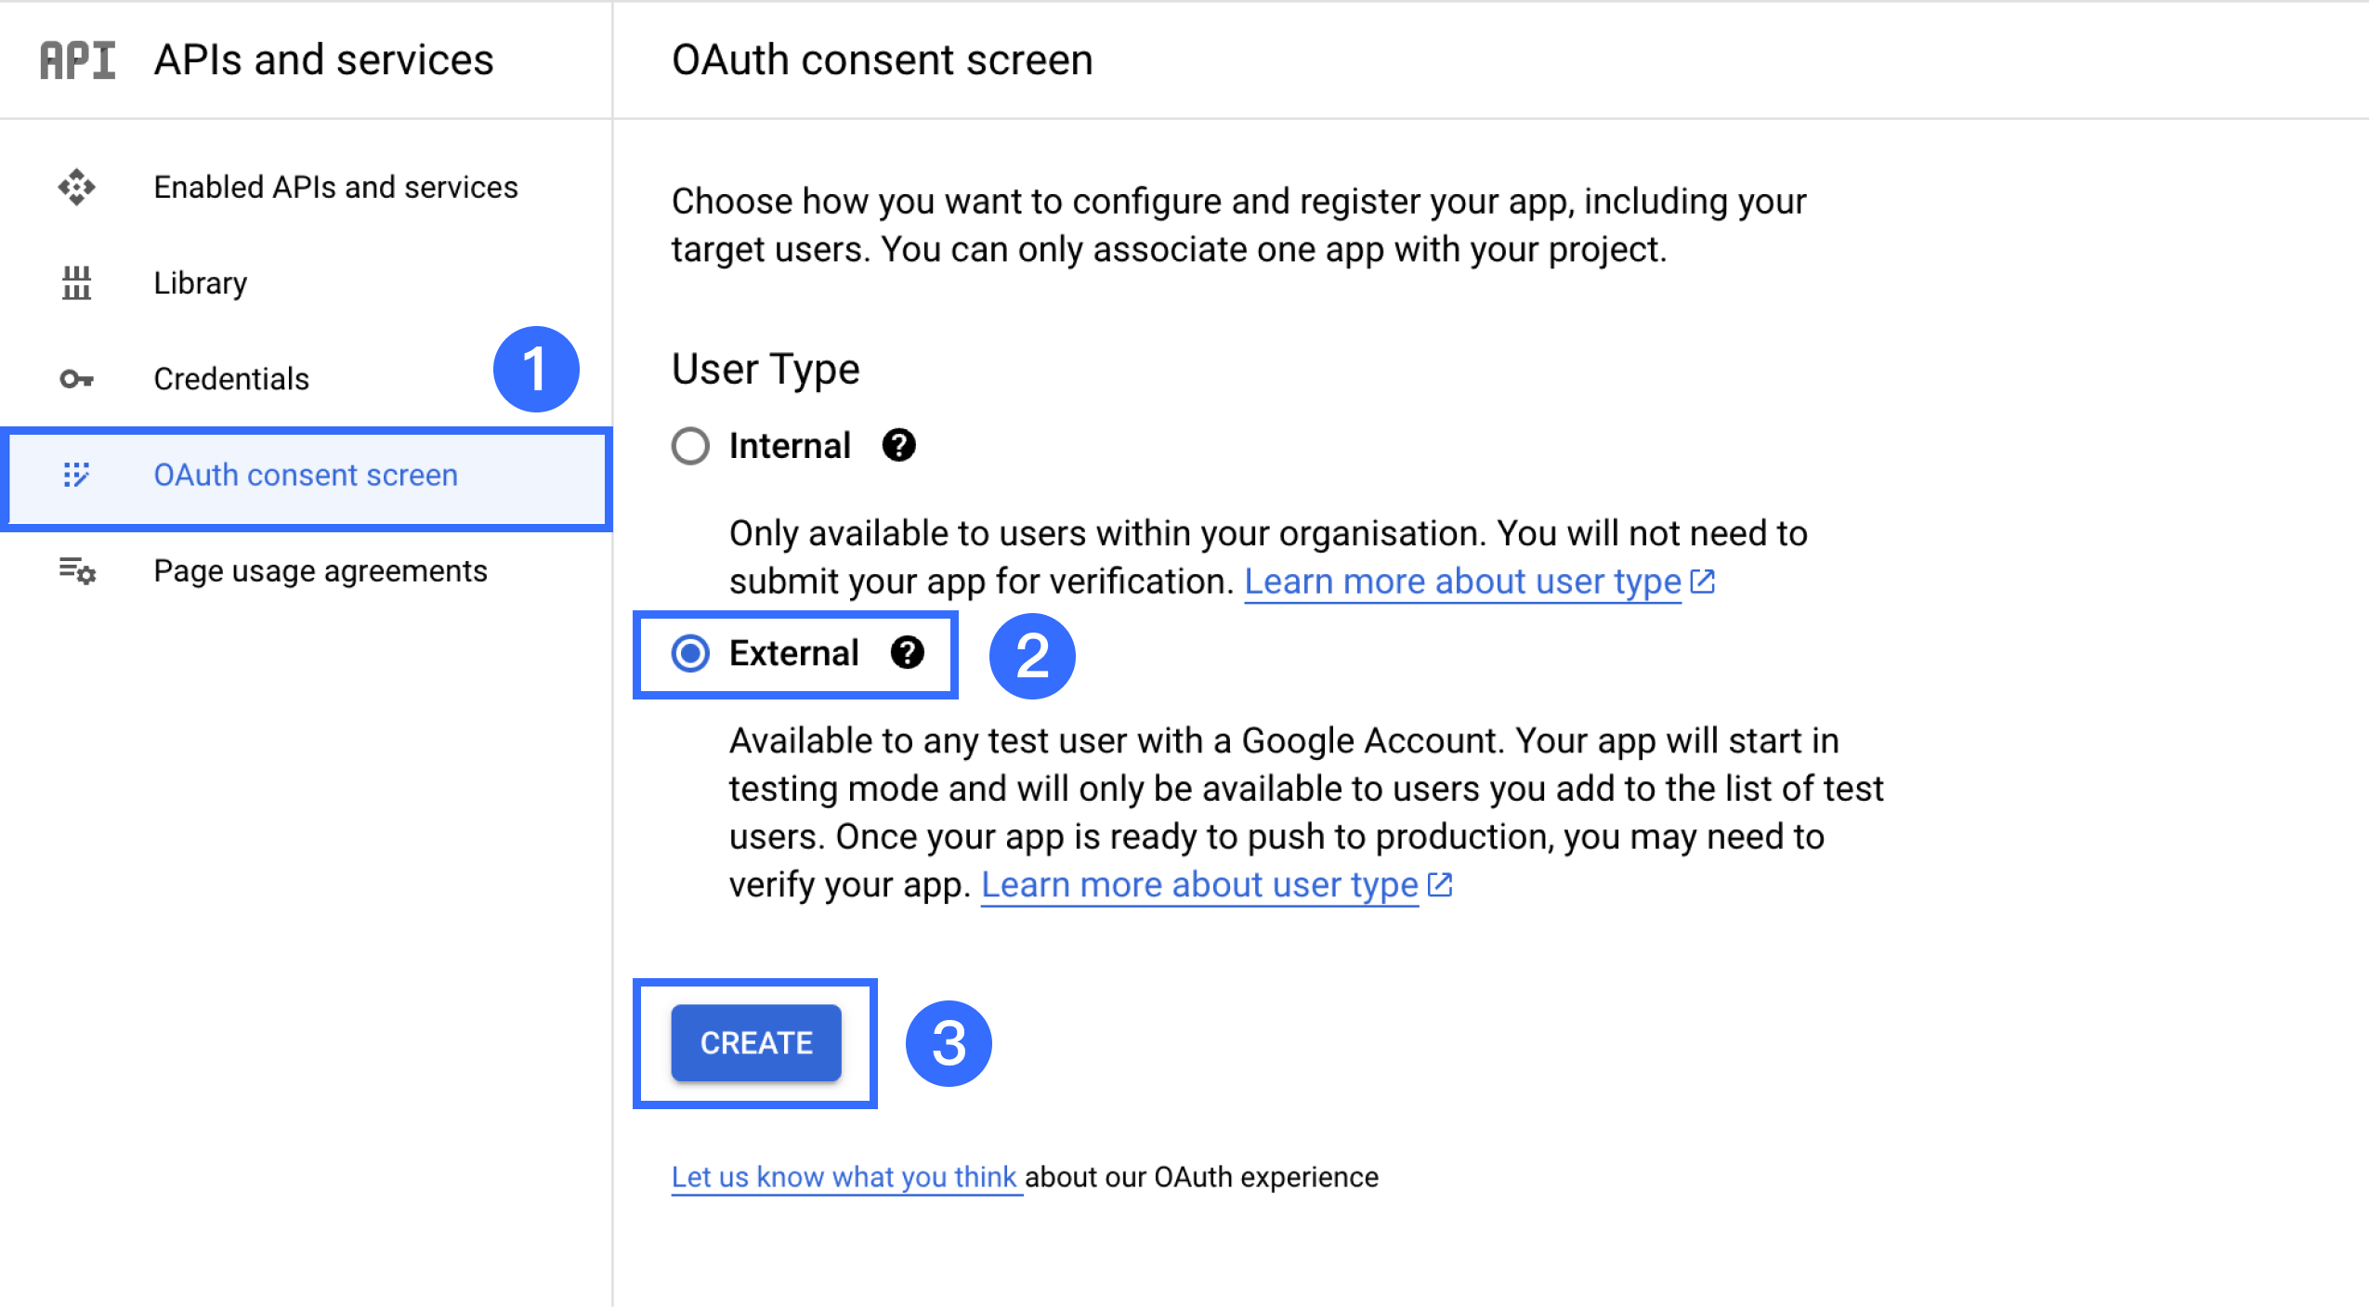Open help tooltip next to External
The image size is (2369, 1307).
click(907, 653)
